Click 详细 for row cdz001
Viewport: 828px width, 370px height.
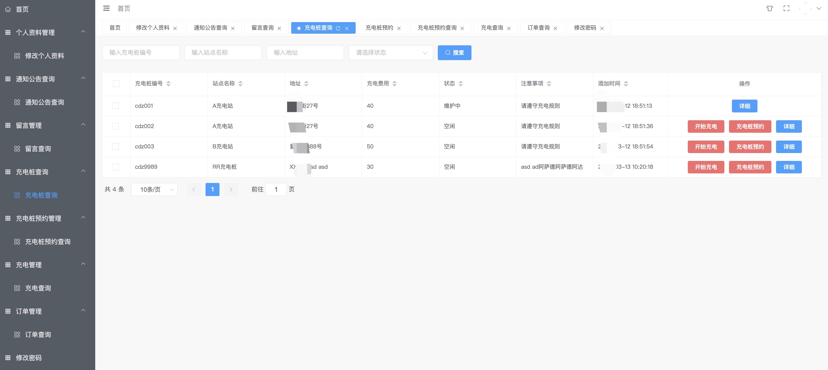click(x=744, y=106)
